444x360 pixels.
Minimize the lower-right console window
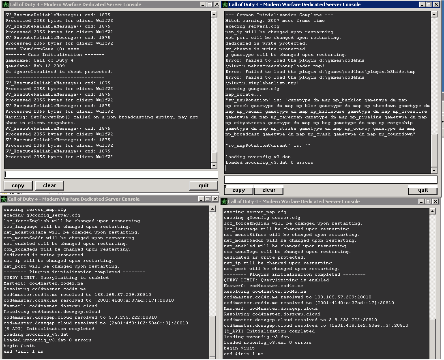tap(422, 201)
